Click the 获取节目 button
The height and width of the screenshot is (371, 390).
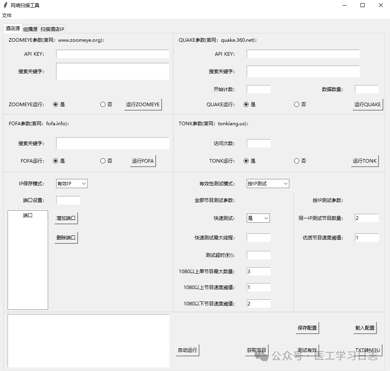coord(257,350)
